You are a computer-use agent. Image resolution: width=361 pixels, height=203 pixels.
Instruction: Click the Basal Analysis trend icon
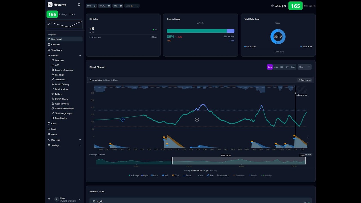[52, 89]
